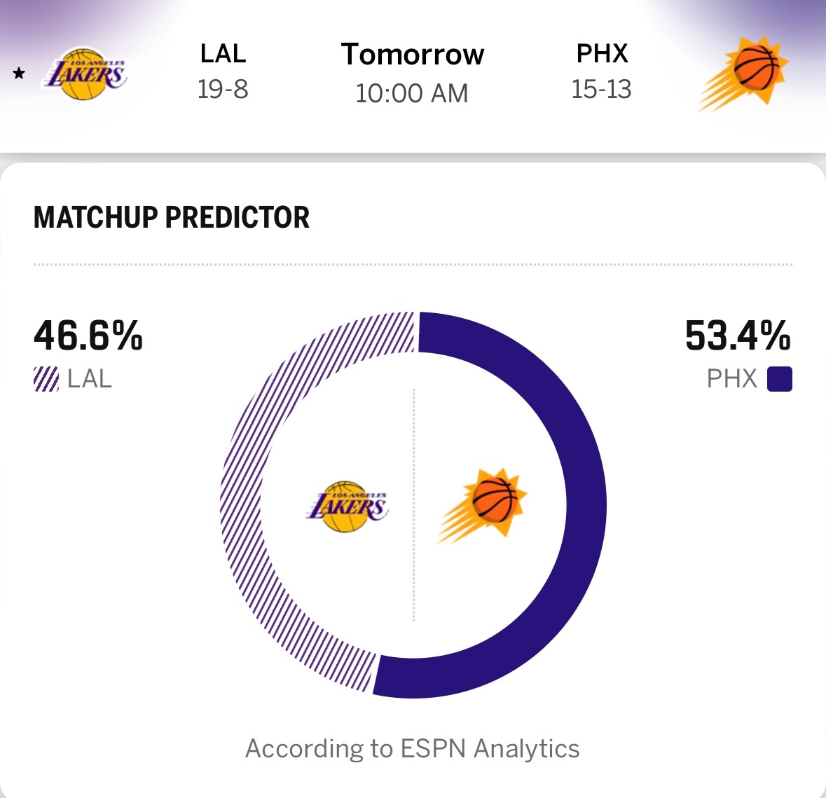Tap the Lakers logo in the game header
826x798 pixels.
coord(85,74)
